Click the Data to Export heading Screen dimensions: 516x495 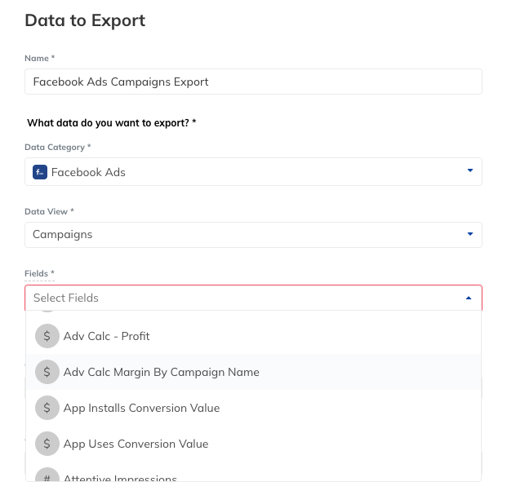point(85,20)
